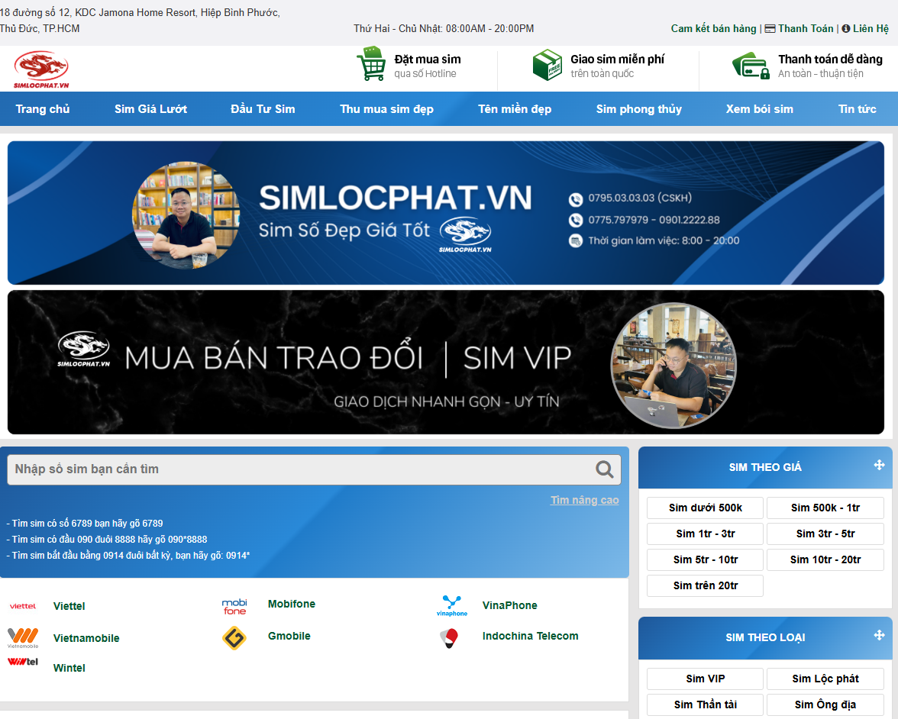Click the green free-delivery box icon
Screen dimensions: 898x719
pyautogui.click(x=547, y=65)
